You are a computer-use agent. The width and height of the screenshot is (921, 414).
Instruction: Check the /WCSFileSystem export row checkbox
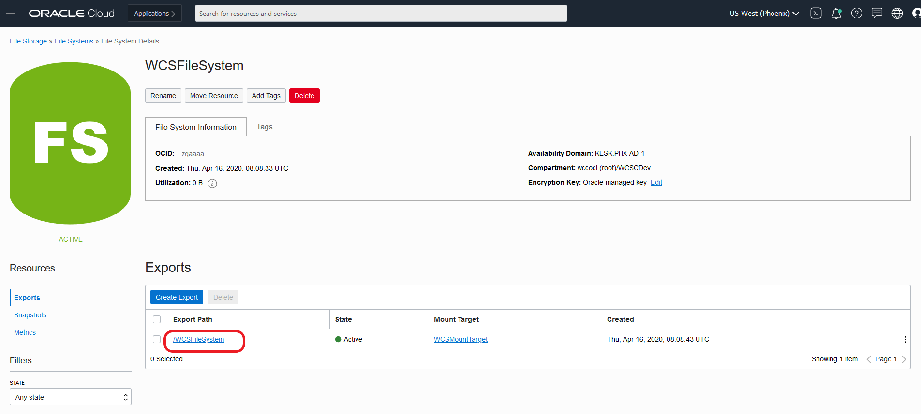157,339
